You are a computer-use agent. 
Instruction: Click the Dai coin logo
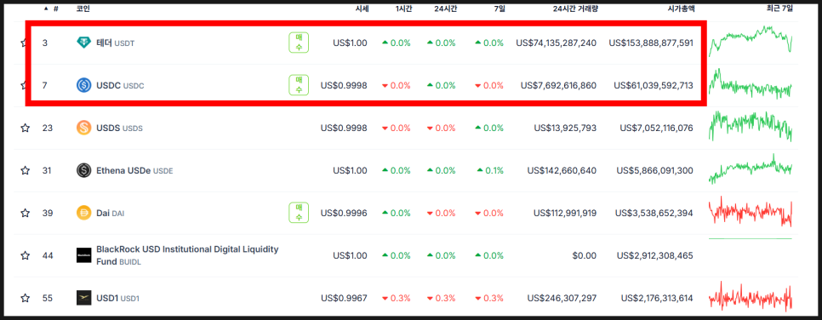click(x=84, y=213)
